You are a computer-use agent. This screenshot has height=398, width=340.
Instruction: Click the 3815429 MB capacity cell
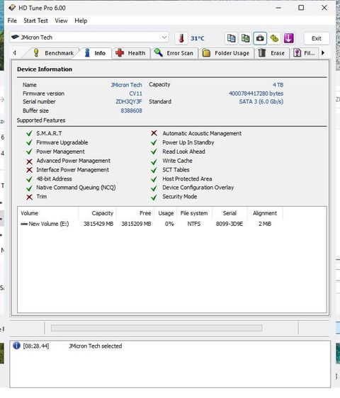pyautogui.click(x=98, y=224)
